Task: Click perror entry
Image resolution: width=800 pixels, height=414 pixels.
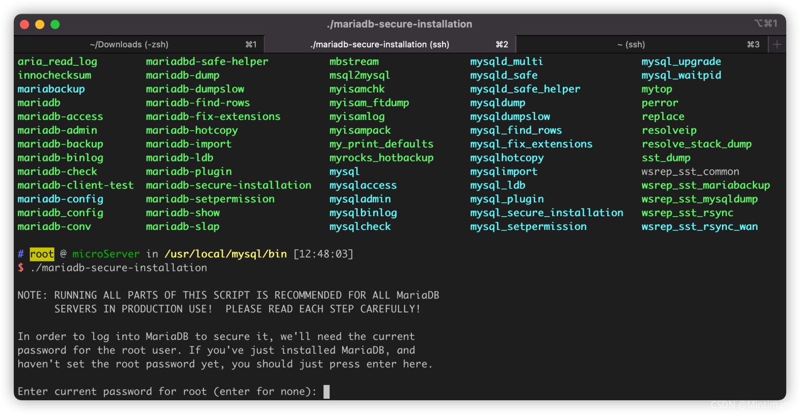Action: pos(660,103)
